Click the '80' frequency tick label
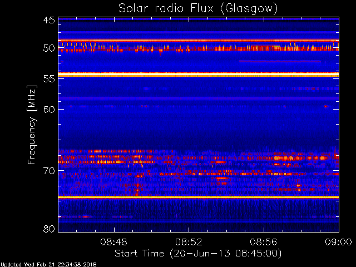This screenshot has width=356, height=267. pos(49,229)
